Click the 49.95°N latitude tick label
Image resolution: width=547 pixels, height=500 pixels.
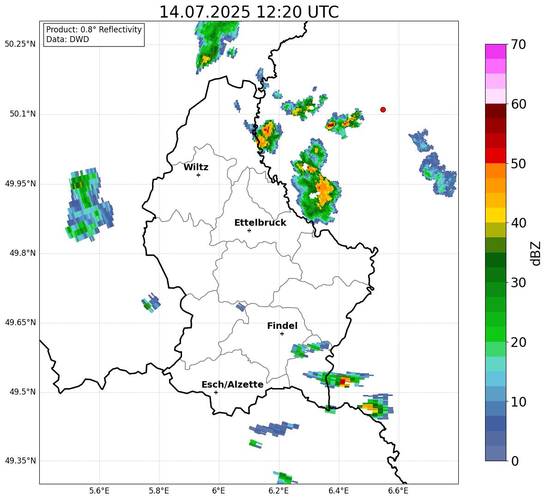[20, 184]
